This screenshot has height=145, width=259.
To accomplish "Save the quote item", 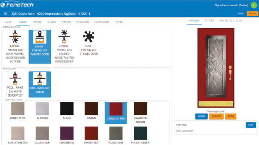I will pyautogui.click(x=240, y=14).
